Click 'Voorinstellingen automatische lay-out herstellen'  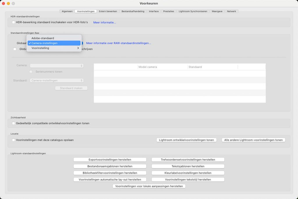coord(110,180)
